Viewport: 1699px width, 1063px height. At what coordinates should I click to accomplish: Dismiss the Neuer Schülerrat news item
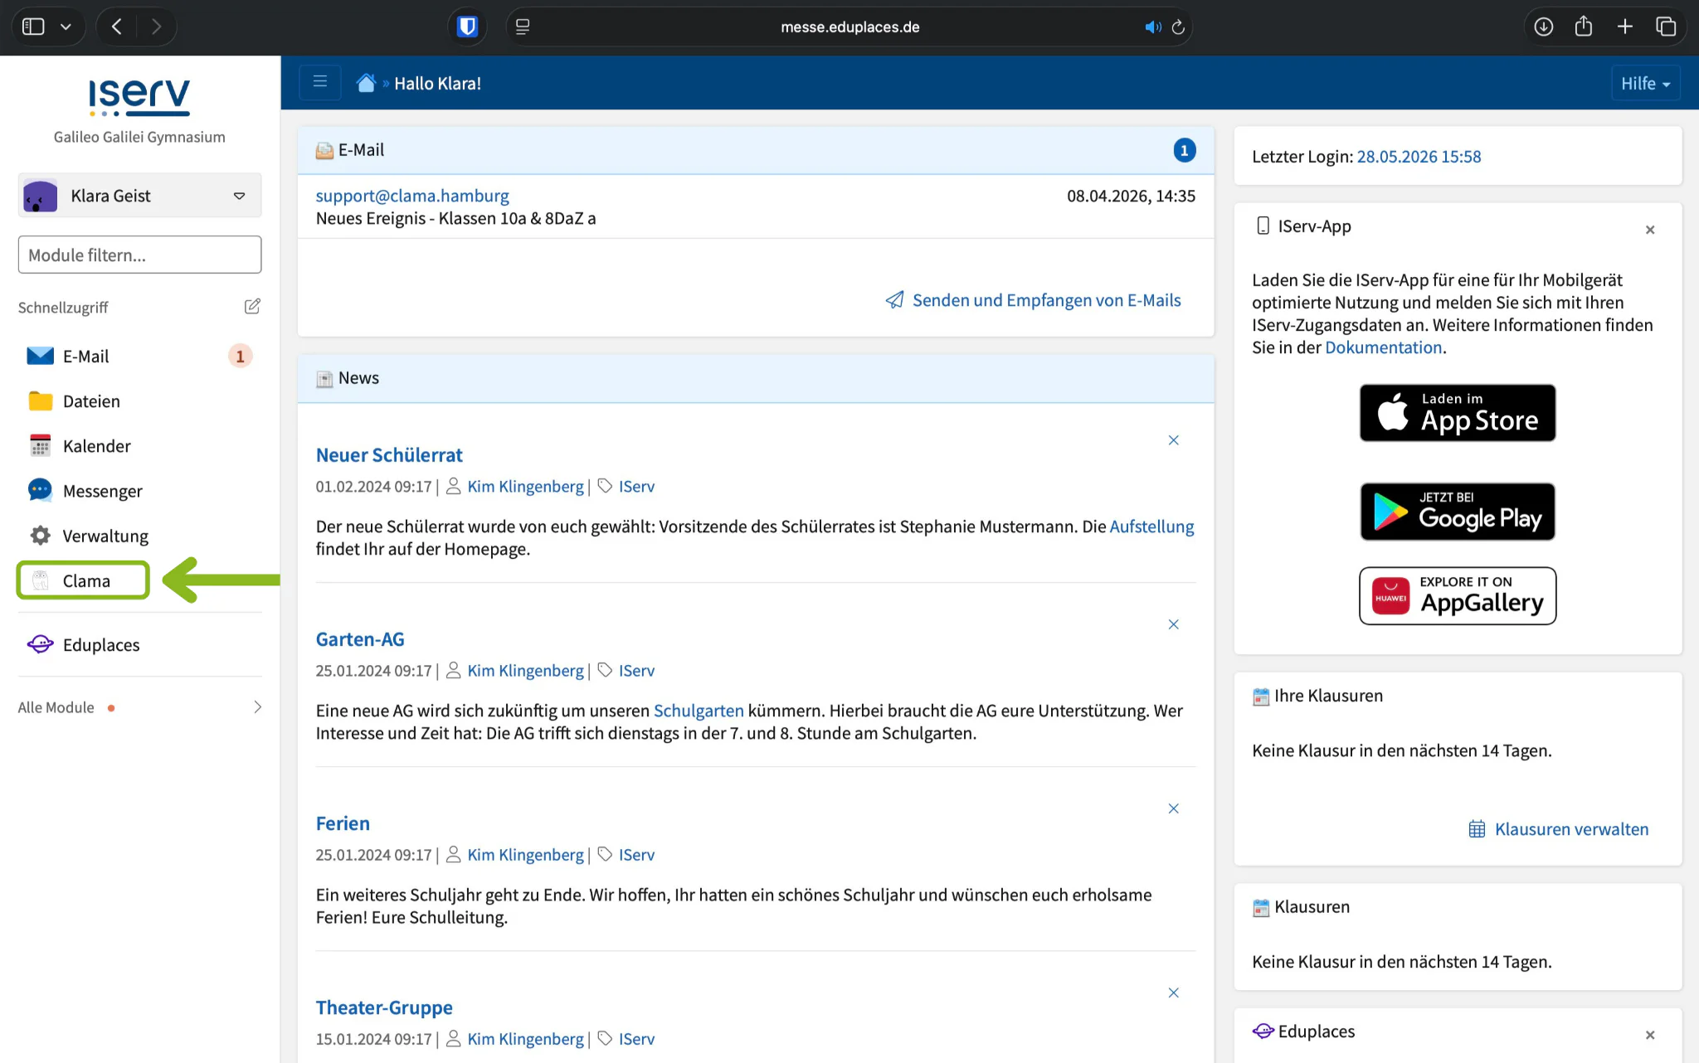click(x=1173, y=440)
